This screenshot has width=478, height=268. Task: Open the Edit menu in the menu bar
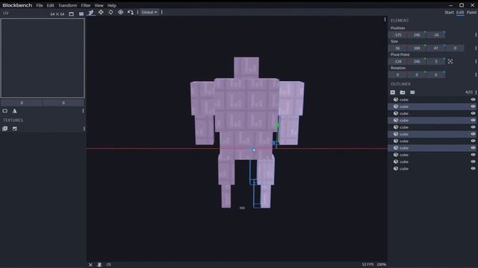coord(50,5)
